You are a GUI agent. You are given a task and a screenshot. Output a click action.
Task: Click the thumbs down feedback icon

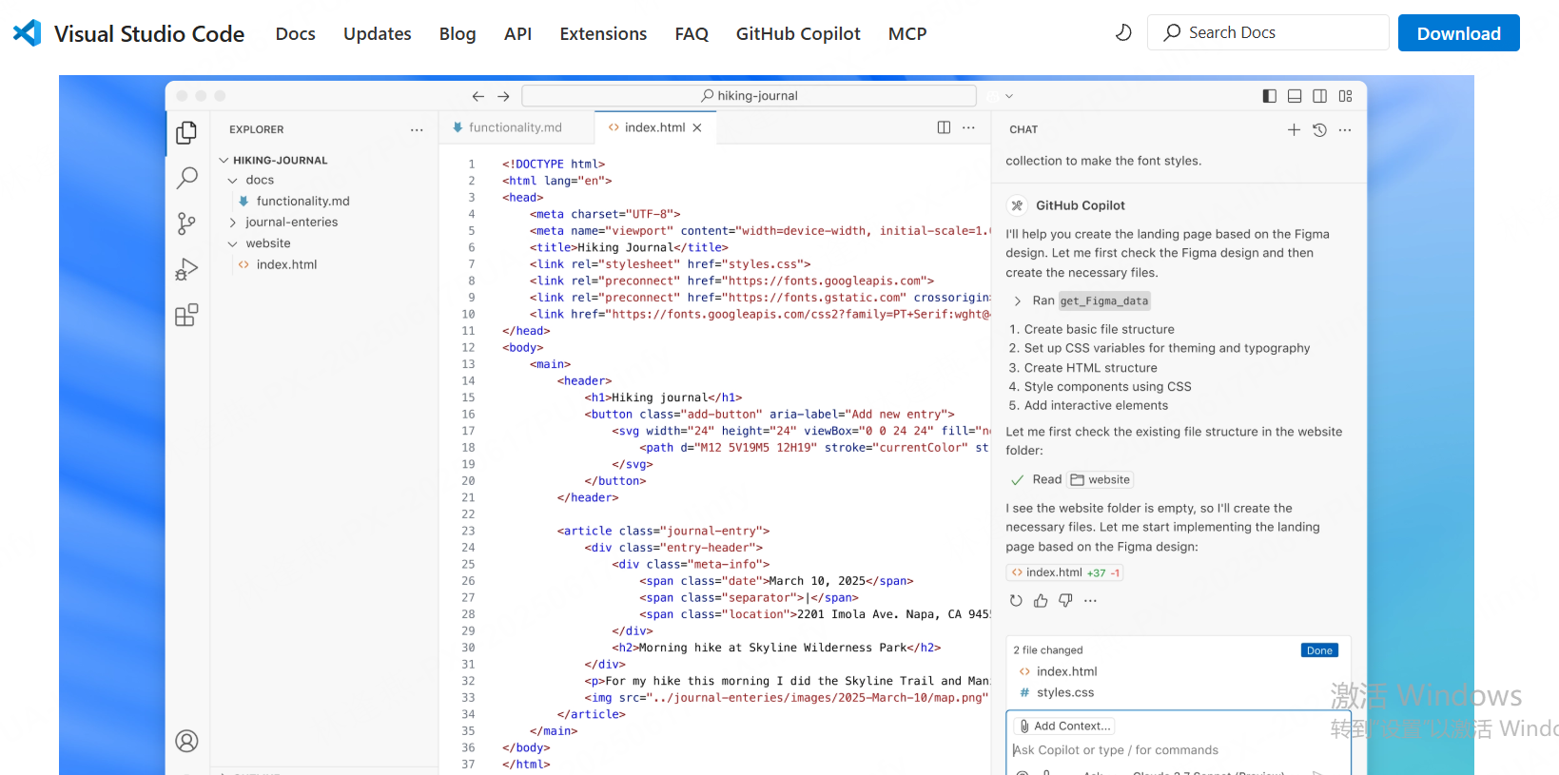tap(1065, 601)
